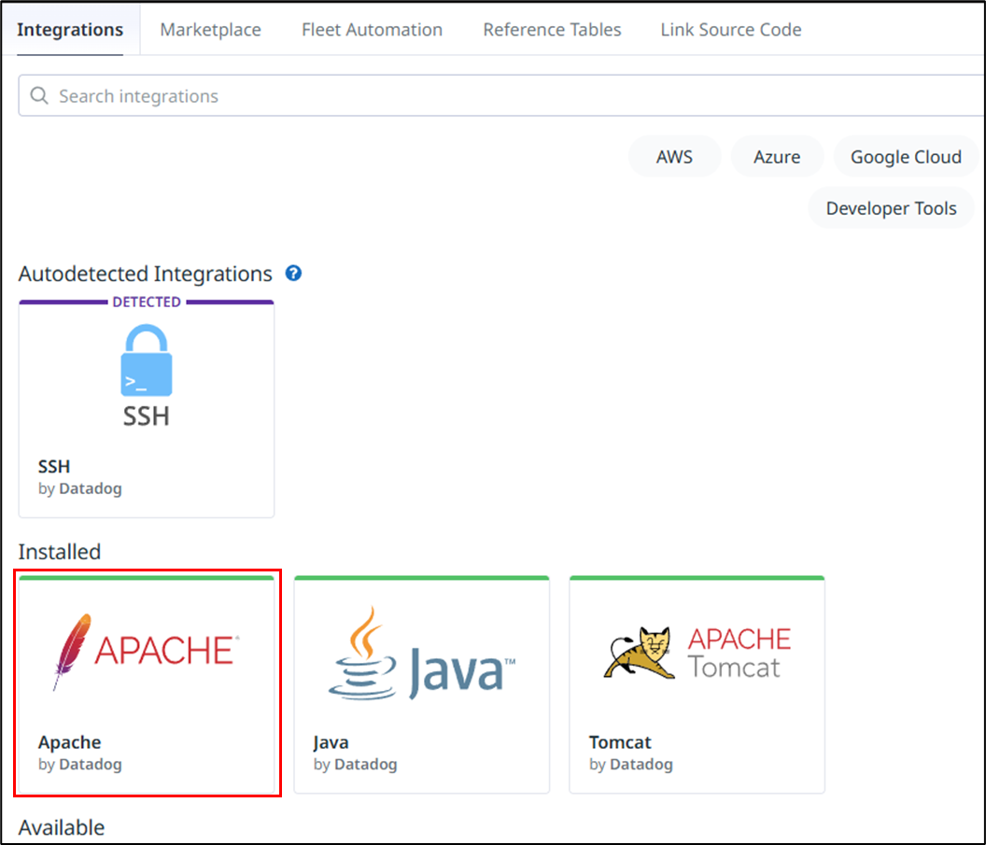This screenshot has width=986, height=845.
Task: Click the Tomcat cat logo
Action: tap(639, 652)
